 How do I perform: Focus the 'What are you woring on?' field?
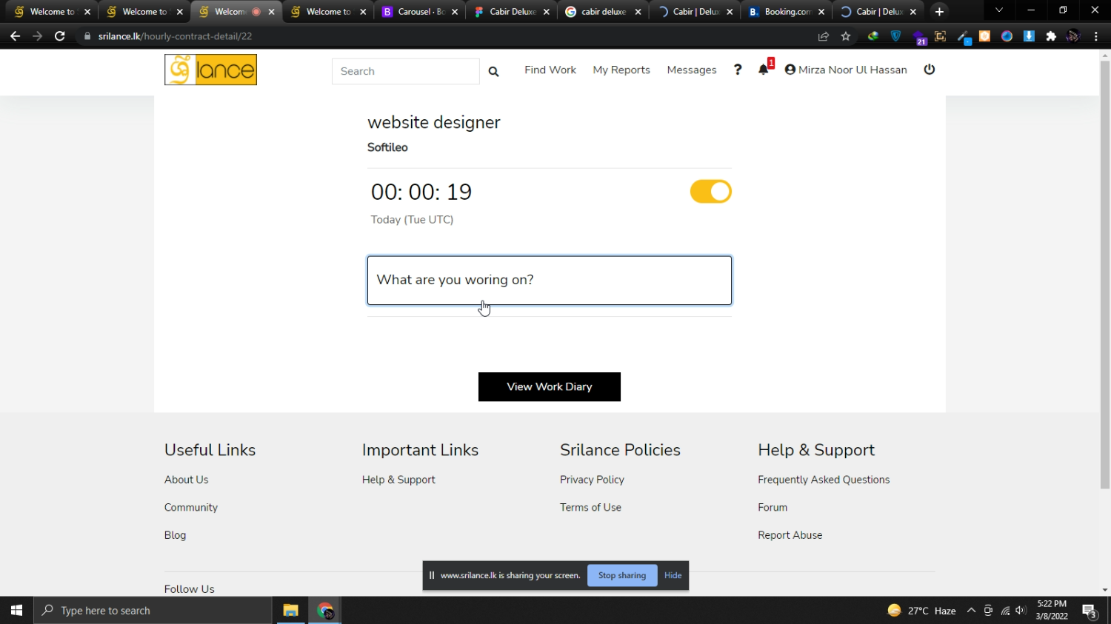(x=549, y=280)
